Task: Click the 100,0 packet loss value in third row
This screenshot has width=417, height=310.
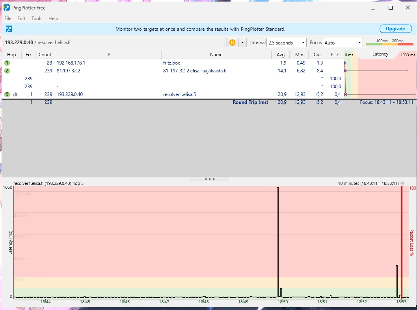Action: click(335, 79)
